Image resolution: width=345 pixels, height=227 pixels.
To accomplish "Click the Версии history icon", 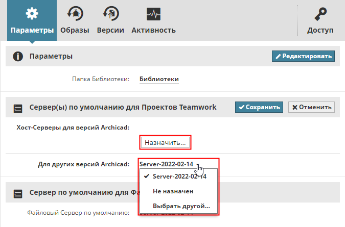I will point(111,14).
